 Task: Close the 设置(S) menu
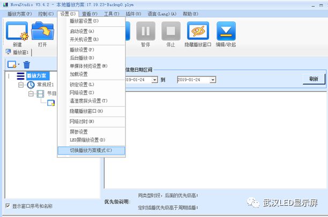point(68,14)
